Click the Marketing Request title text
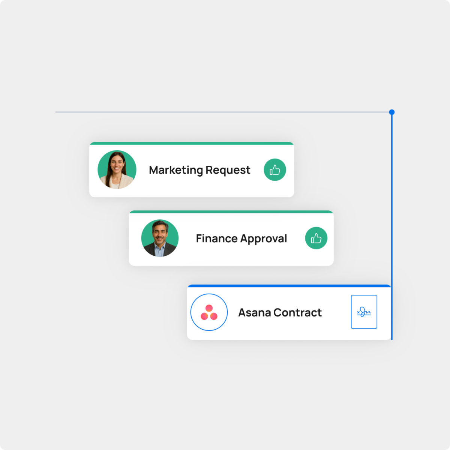The width and height of the screenshot is (450, 450). tap(199, 170)
